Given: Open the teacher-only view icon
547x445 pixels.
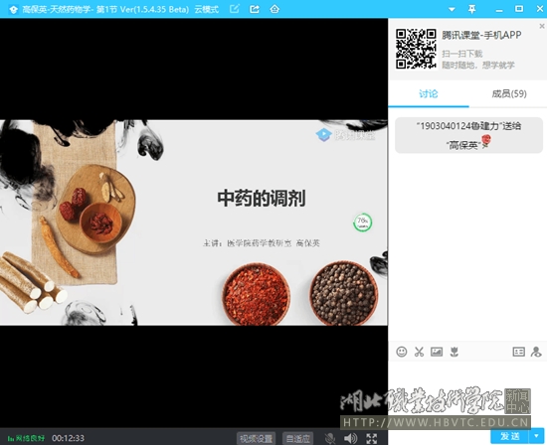Looking at the screenshot, I should [x=536, y=352].
